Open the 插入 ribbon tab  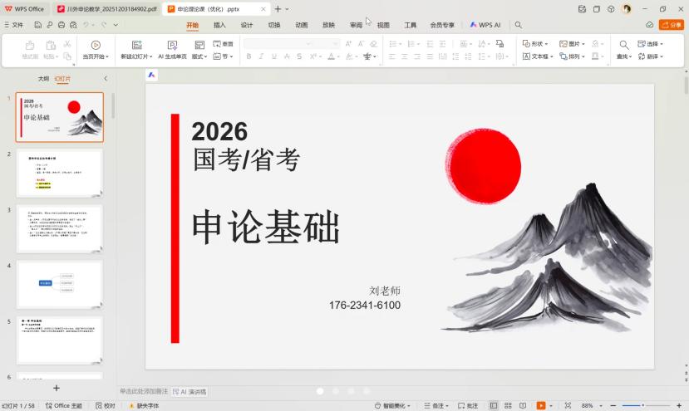pos(219,25)
